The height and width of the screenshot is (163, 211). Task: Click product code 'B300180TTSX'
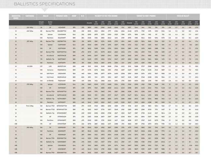[x=62, y=153]
